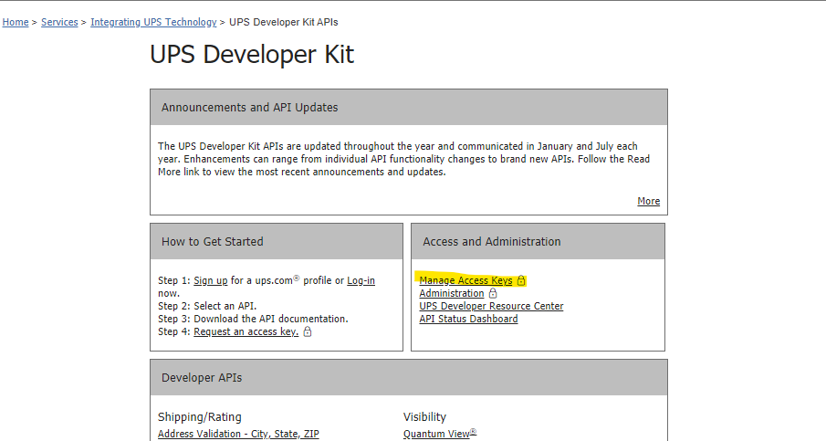Open the highlighted Manage Access Keys link
826x441 pixels.
coord(465,280)
